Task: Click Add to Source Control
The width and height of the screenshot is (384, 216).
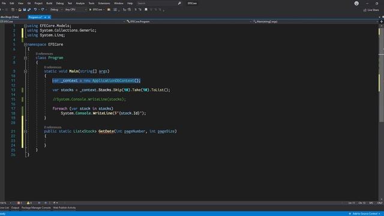Action: (x=364, y=214)
